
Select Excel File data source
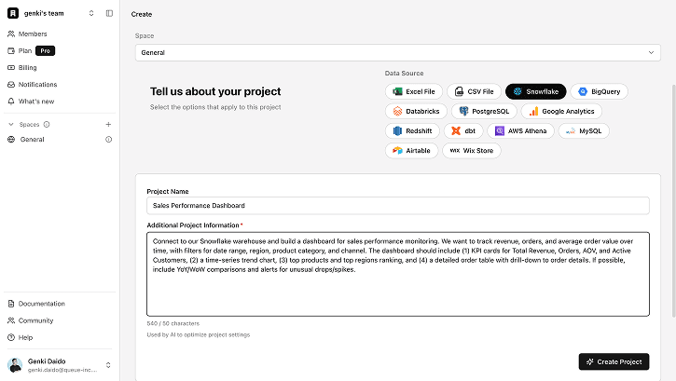(413, 91)
